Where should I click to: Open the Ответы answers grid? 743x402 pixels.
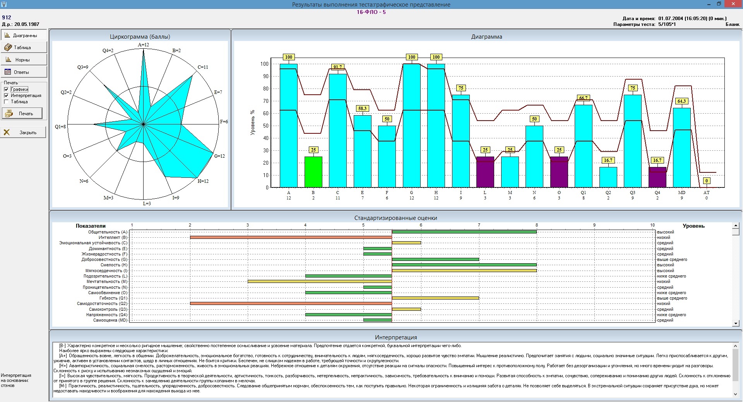[24, 72]
